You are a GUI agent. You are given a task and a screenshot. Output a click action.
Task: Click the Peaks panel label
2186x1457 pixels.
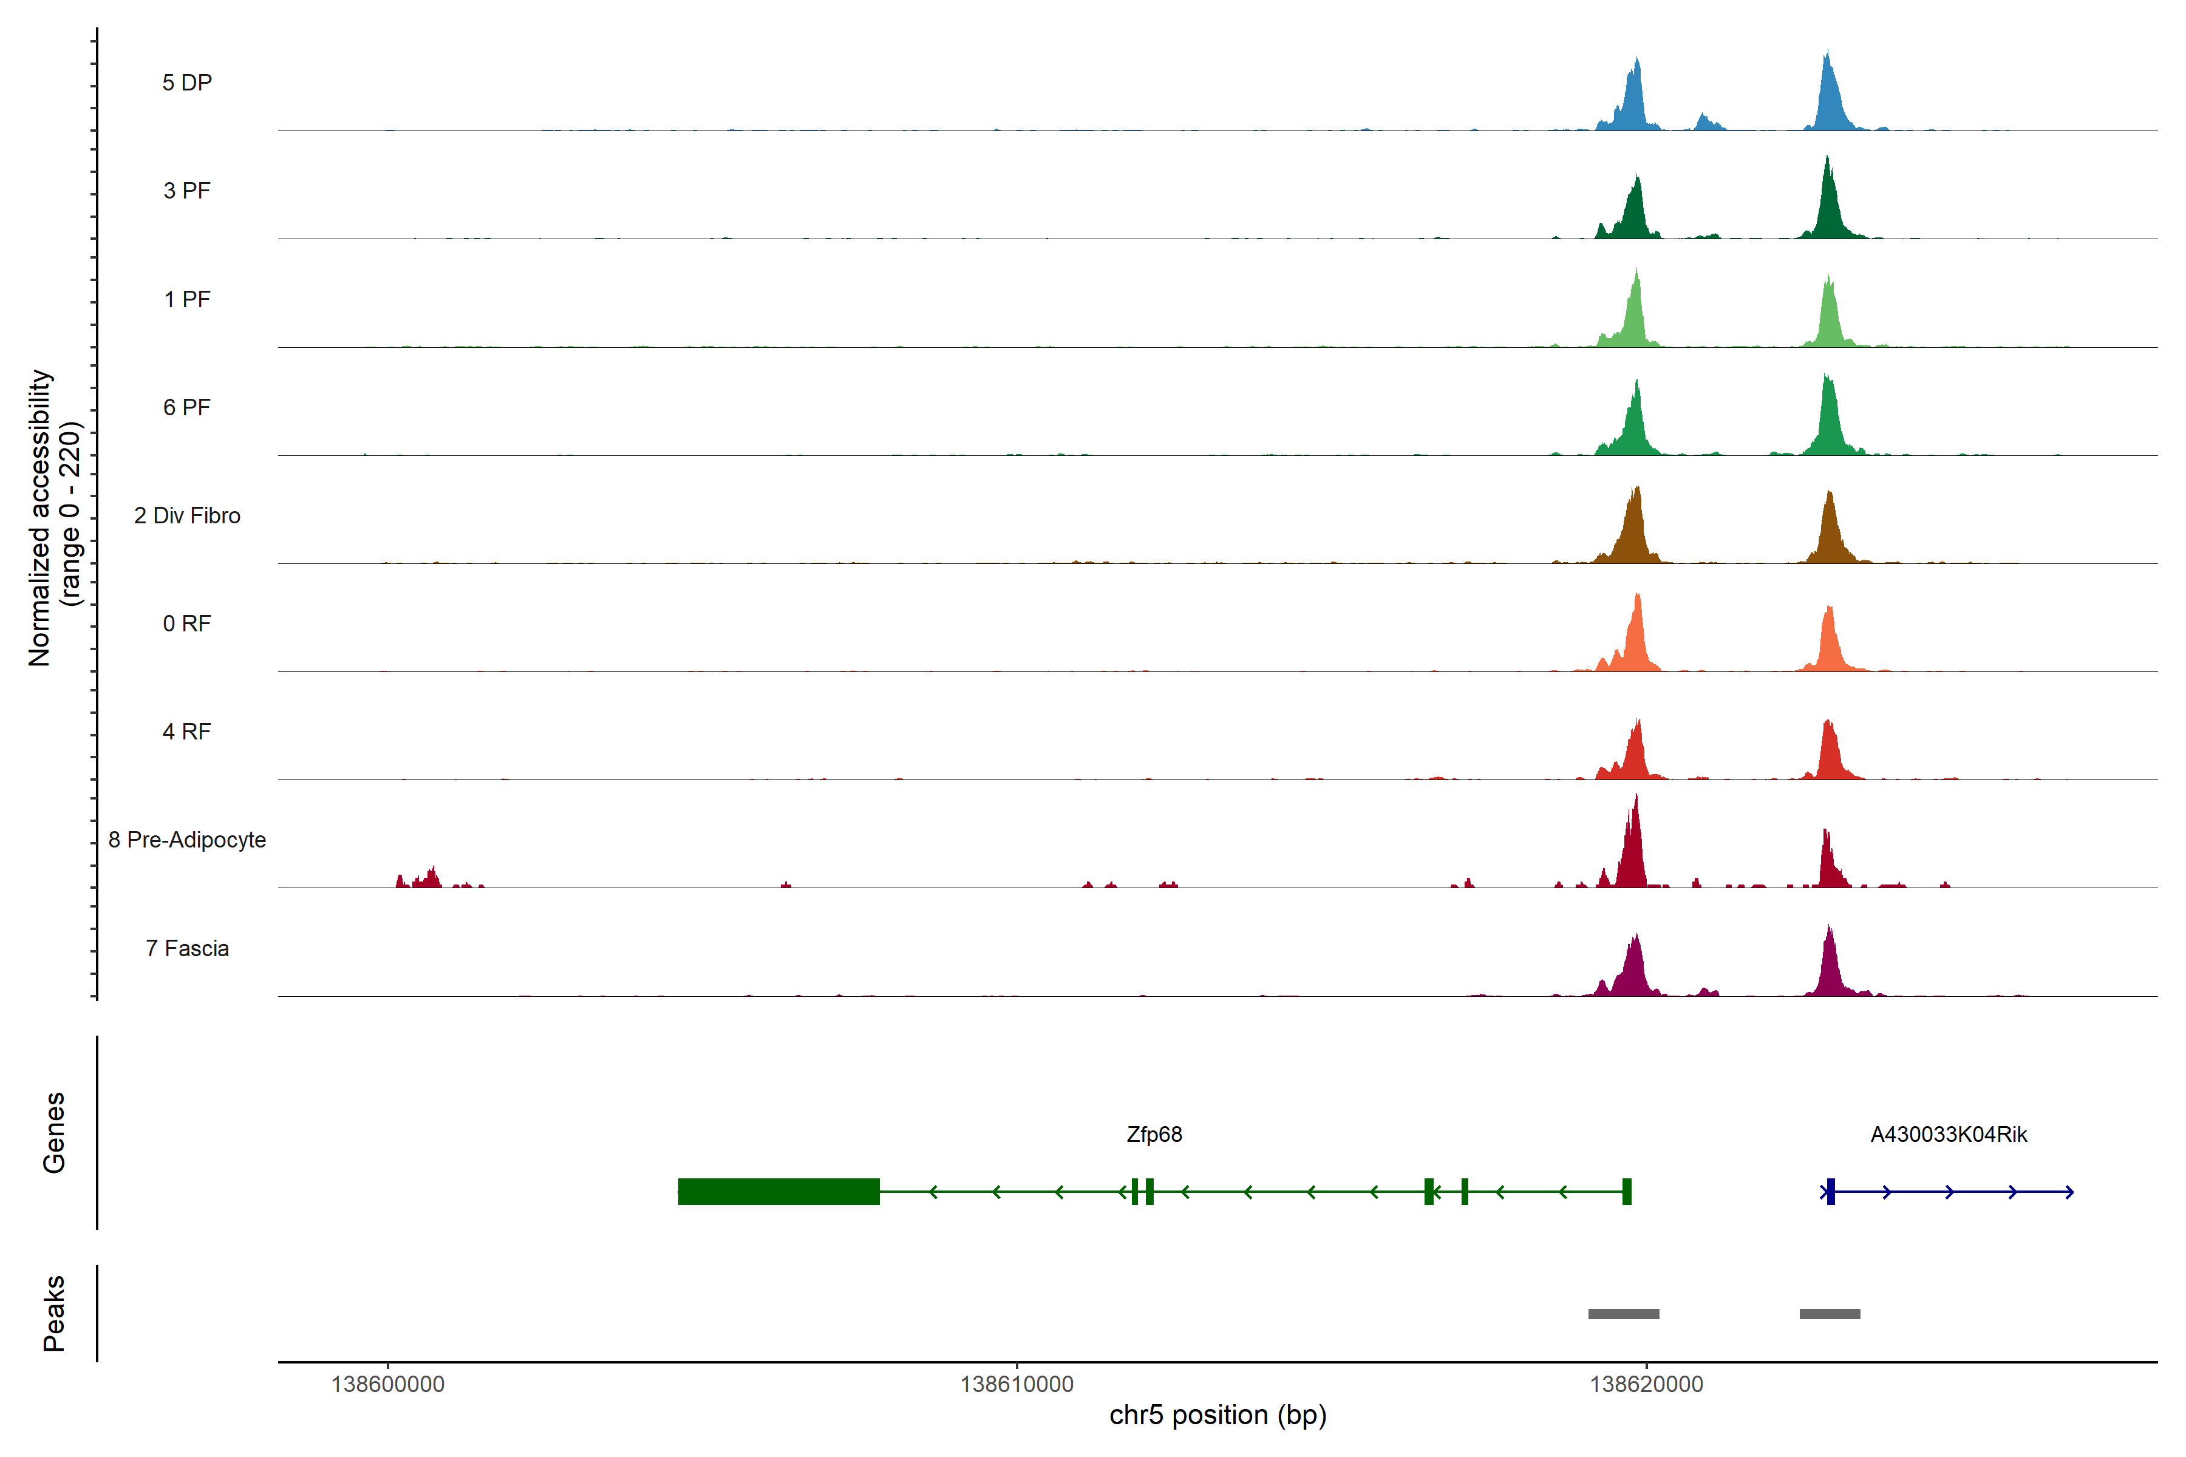pos(54,1313)
